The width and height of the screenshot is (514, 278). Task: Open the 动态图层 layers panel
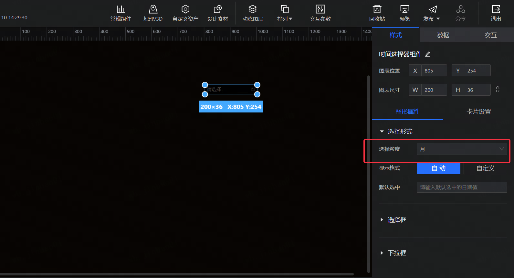click(x=253, y=13)
